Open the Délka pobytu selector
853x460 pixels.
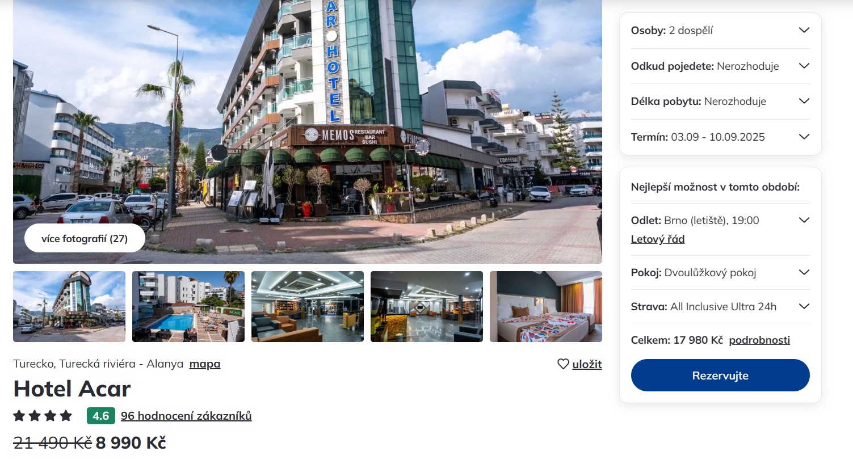(x=720, y=102)
